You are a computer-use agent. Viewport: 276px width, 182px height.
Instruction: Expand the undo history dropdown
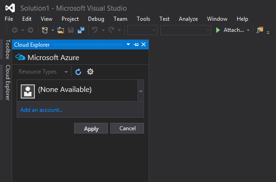click(x=103, y=30)
